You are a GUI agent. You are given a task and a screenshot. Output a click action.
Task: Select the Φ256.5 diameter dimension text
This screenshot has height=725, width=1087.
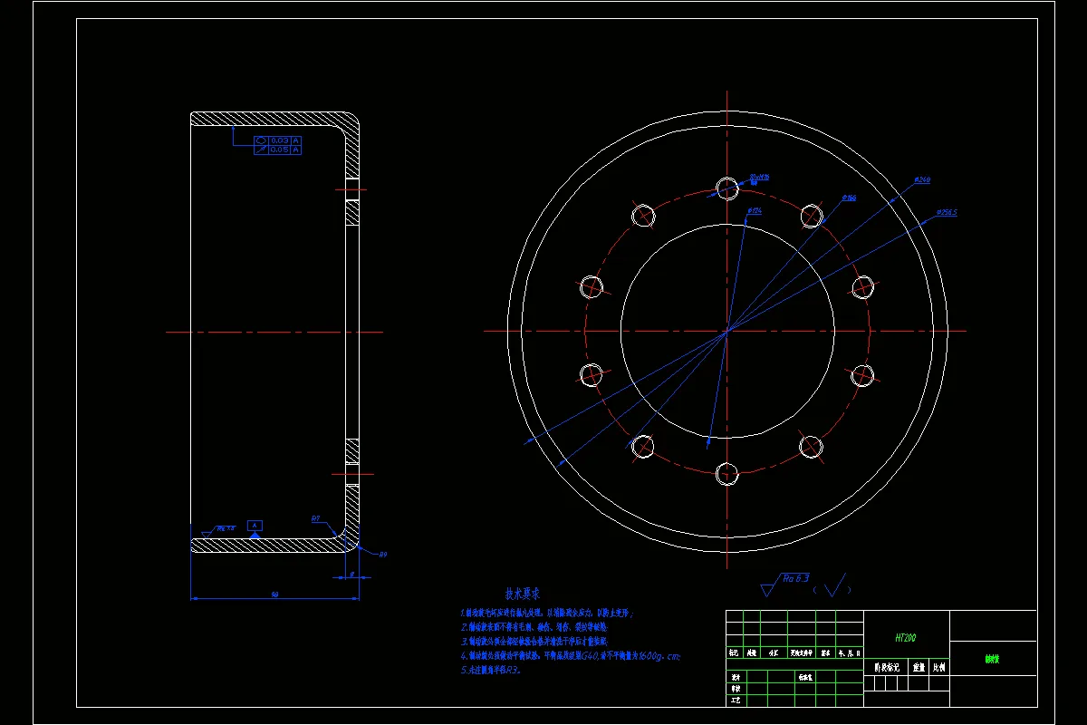(x=946, y=213)
